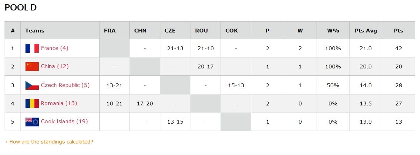Select the 20-17 China vs Romania score
Viewport: 420px width, 155px height.
[x=205, y=66]
